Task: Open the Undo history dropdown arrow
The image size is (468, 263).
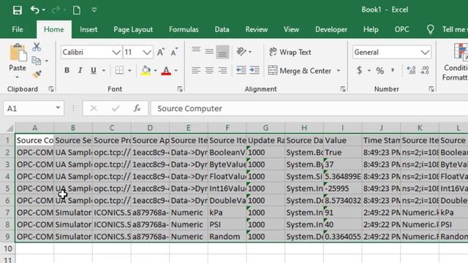Action: 44,10
